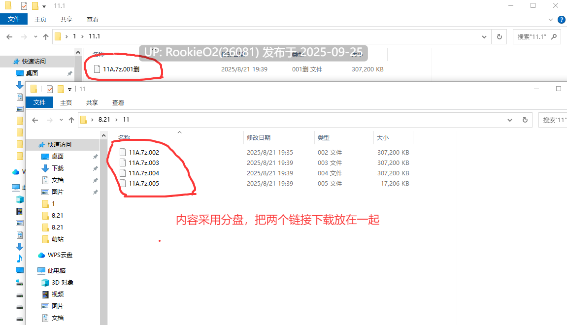Screen dimensions: 567x325
Task: Click breadcrumb 11.1 in address bar
Action: (95, 36)
